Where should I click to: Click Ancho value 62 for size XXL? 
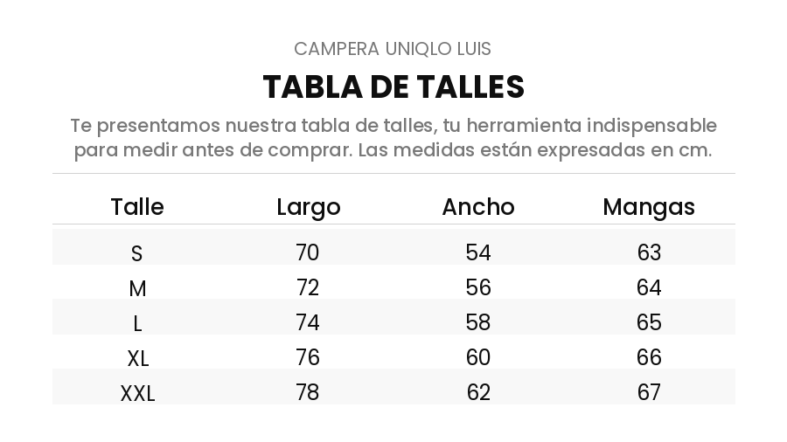click(477, 392)
